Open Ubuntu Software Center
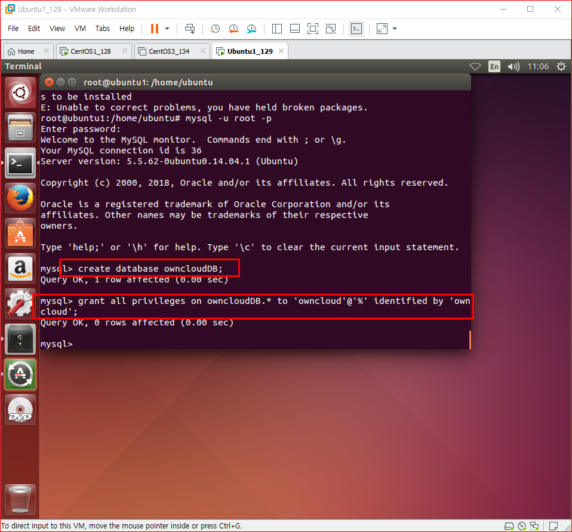Viewport: 572px width, 532px height. pyautogui.click(x=20, y=233)
